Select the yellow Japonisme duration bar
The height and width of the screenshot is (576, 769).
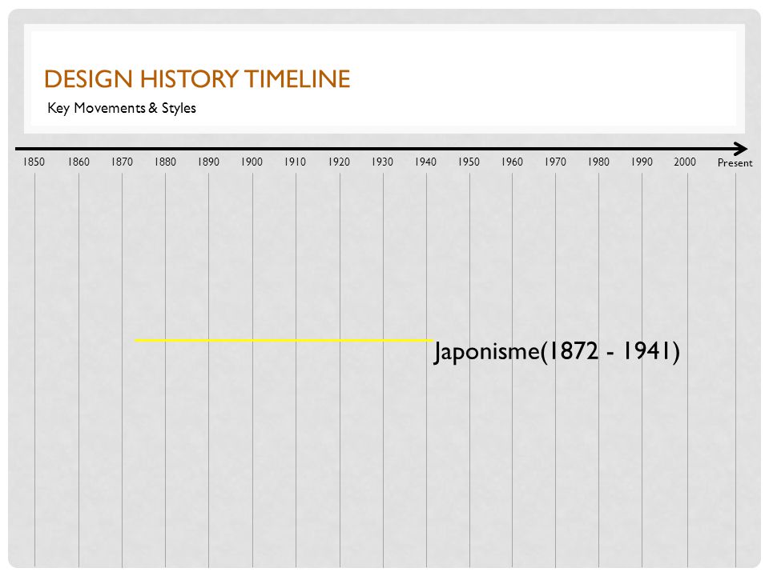(284, 340)
